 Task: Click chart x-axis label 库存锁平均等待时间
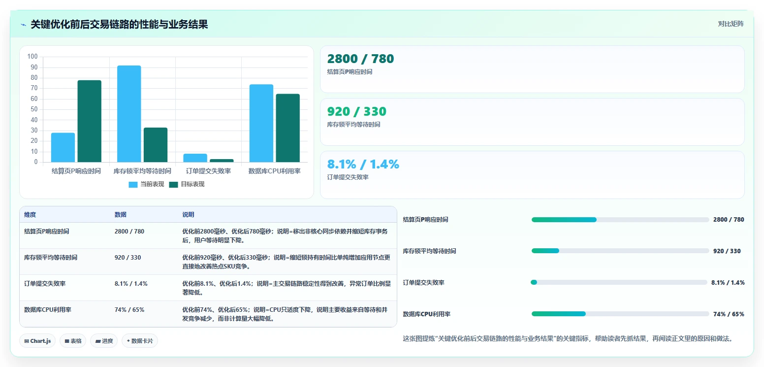click(x=142, y=171)
